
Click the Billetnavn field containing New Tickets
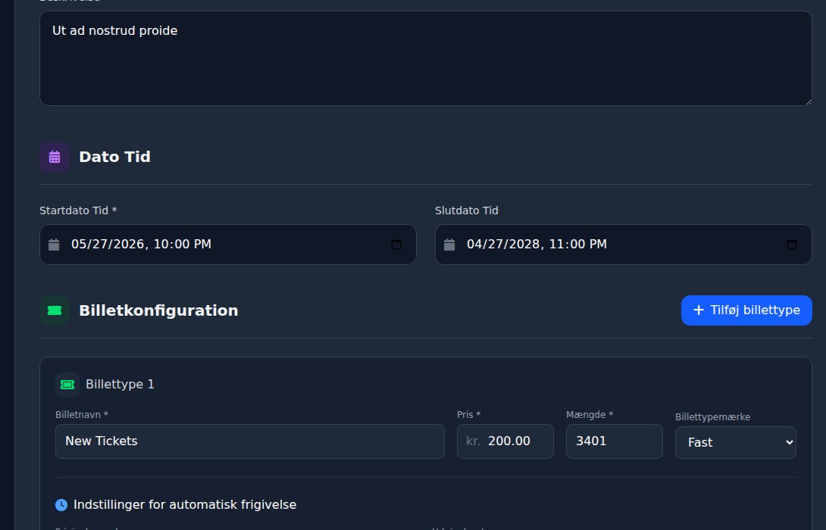click(250, 441)
